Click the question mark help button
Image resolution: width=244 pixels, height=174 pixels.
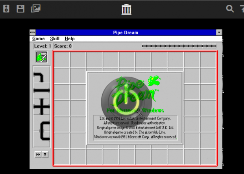[x=45, y=155]
